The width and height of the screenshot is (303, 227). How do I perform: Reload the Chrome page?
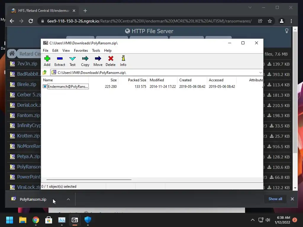point(31,21)
